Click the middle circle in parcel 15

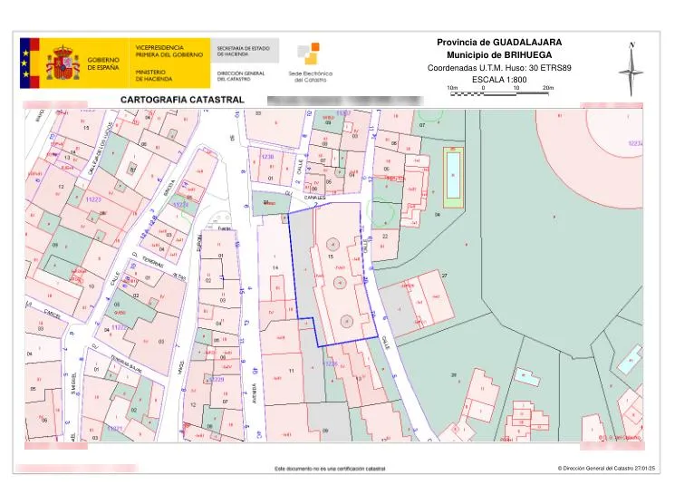click(x=340, y=283)
